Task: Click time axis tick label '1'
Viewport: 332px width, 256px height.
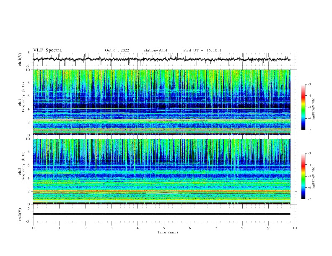Action: 59,228
